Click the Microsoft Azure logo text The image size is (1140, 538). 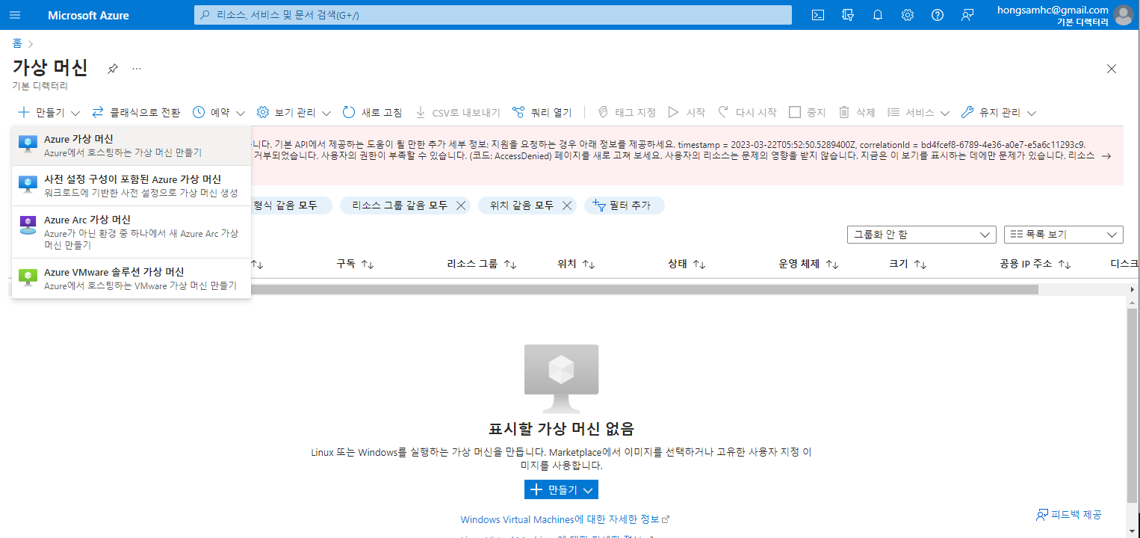point(88,15)
